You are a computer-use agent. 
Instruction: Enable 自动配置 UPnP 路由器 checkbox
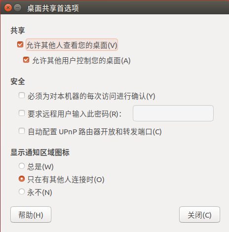22,131
